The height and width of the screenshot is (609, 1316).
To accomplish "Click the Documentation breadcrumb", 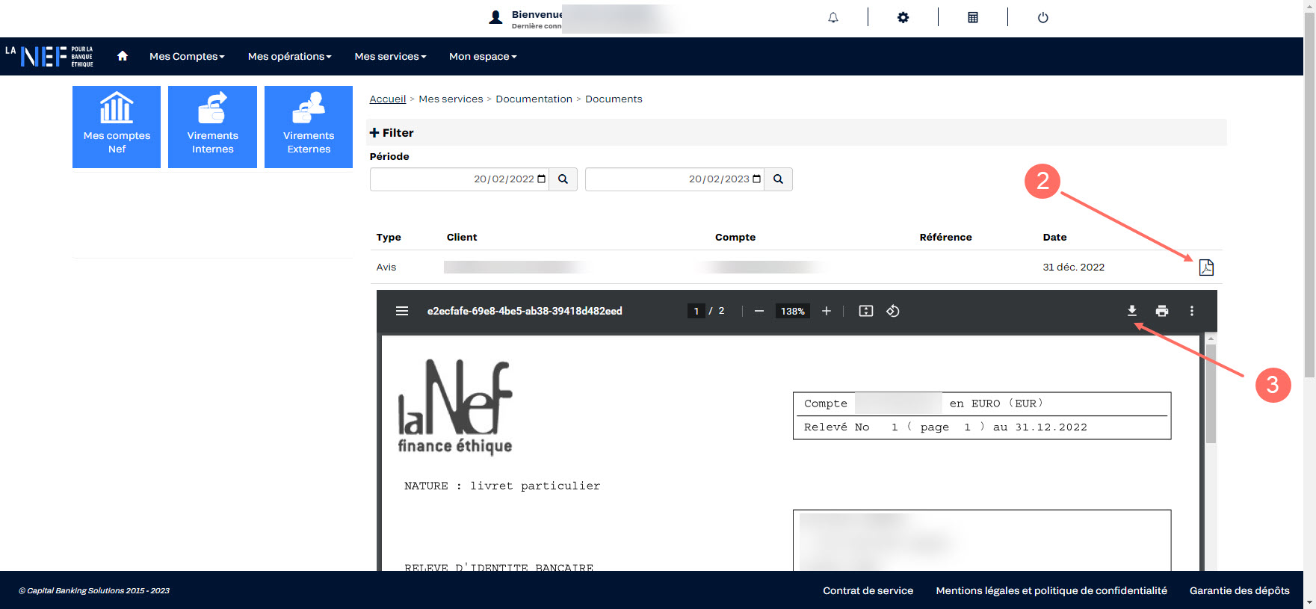I will point(534,99).
